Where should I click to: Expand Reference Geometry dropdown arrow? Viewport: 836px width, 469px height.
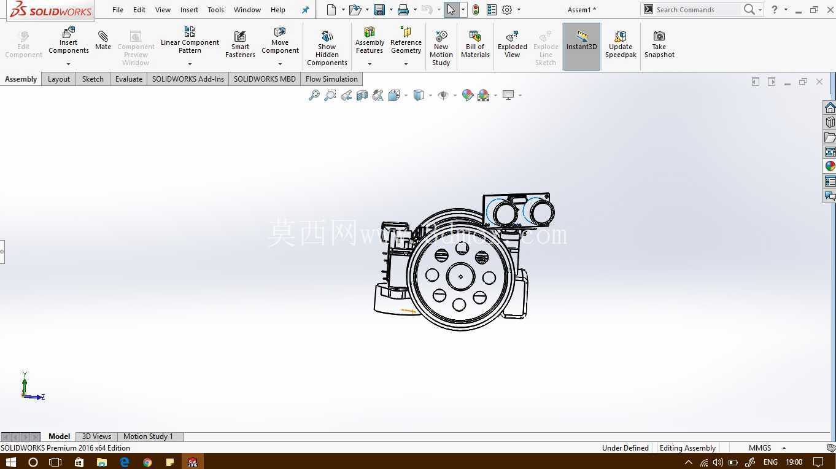tap(406, 64)
